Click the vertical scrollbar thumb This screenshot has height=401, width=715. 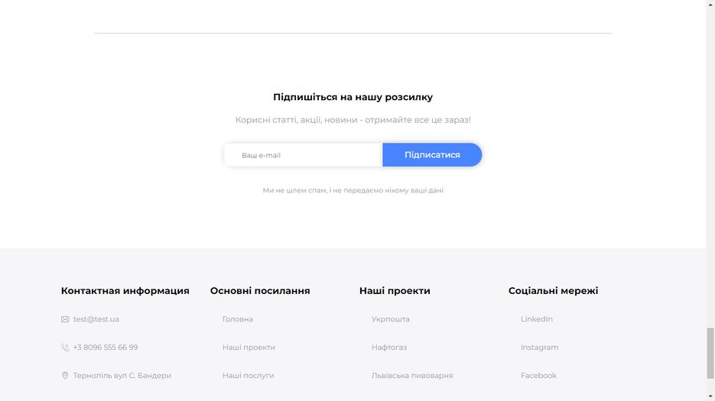[x=710, y=352]
